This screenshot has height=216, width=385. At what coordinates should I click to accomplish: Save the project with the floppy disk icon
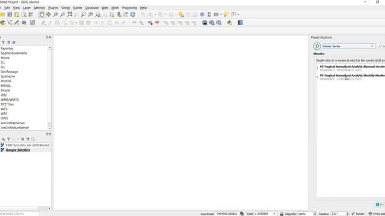[10, 14]
